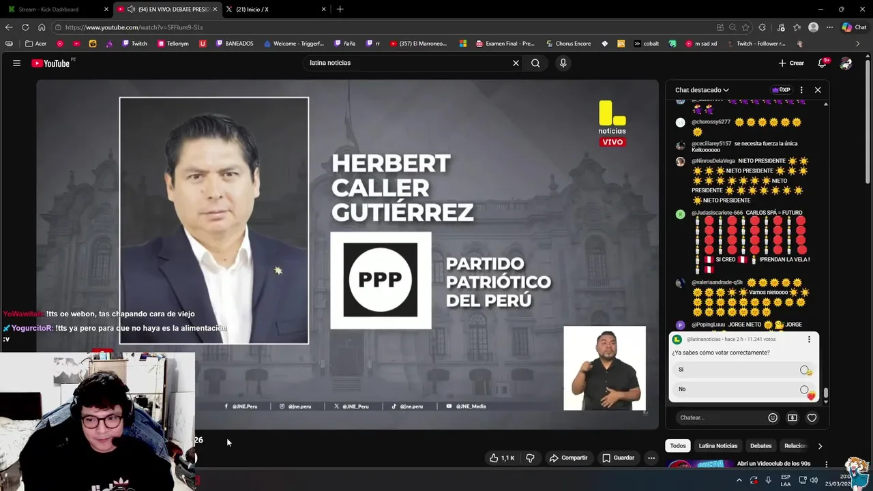Image resolution: width=873 pixels, height=491 pixels.
Task: Open YouTube notifications bell
Action: pyautogui.click(x=823, y=63)
